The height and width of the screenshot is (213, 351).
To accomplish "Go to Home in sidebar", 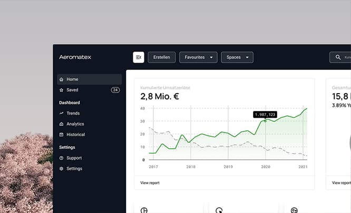I will tap(89, 79).
